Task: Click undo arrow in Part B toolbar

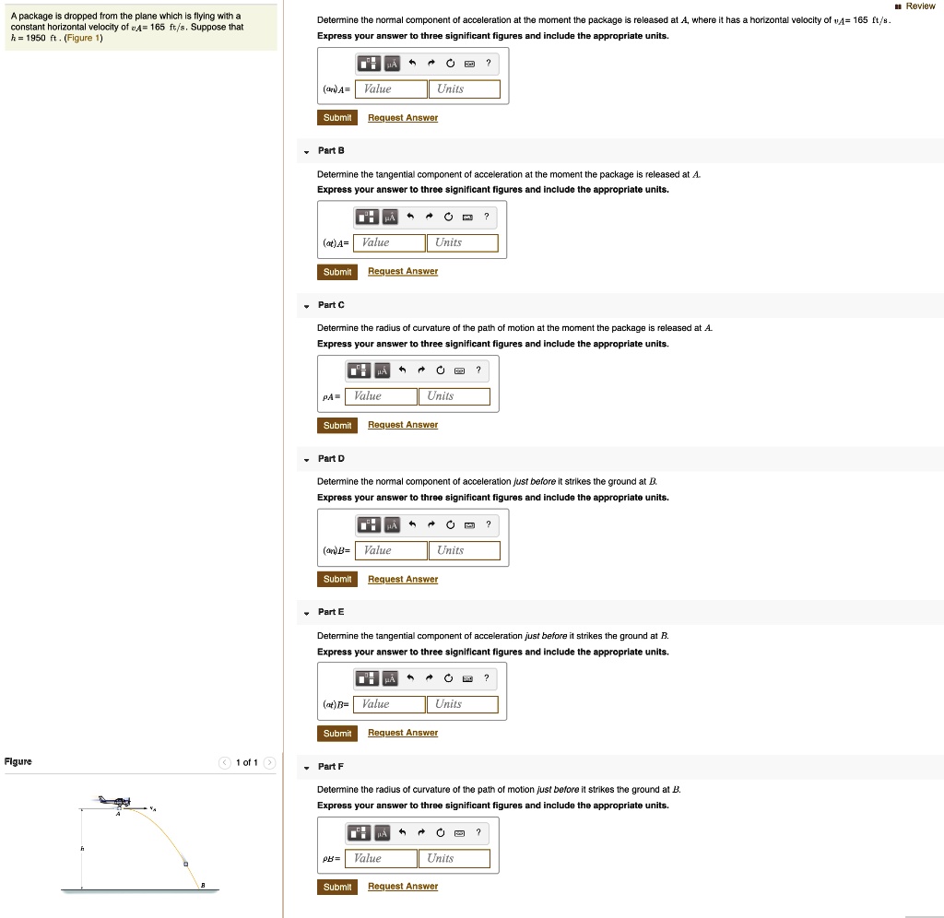Action: pos(410,216)
